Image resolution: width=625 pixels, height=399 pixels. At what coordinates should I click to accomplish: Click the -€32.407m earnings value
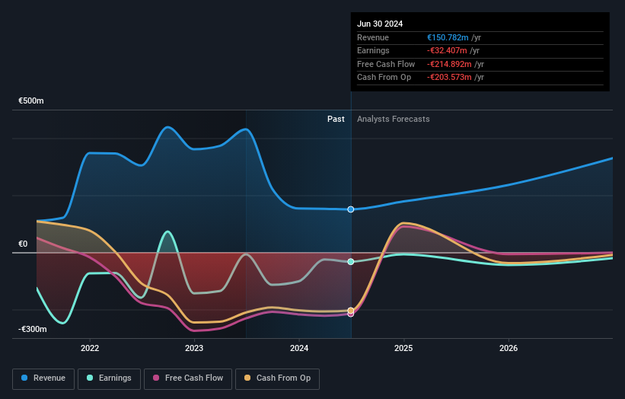447,50
